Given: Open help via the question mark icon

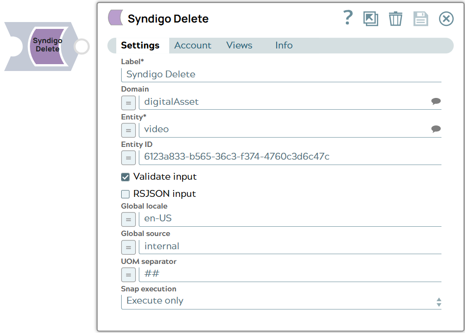Looking at the screenshot, I should (348, 18).
